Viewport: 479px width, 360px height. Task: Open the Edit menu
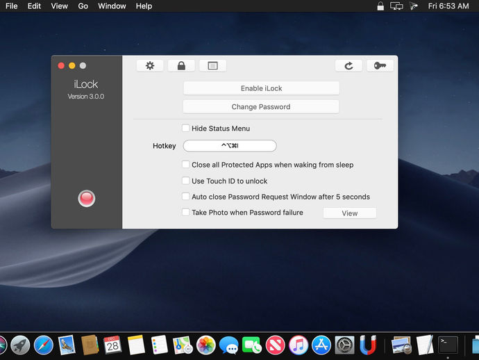(34, 6)
